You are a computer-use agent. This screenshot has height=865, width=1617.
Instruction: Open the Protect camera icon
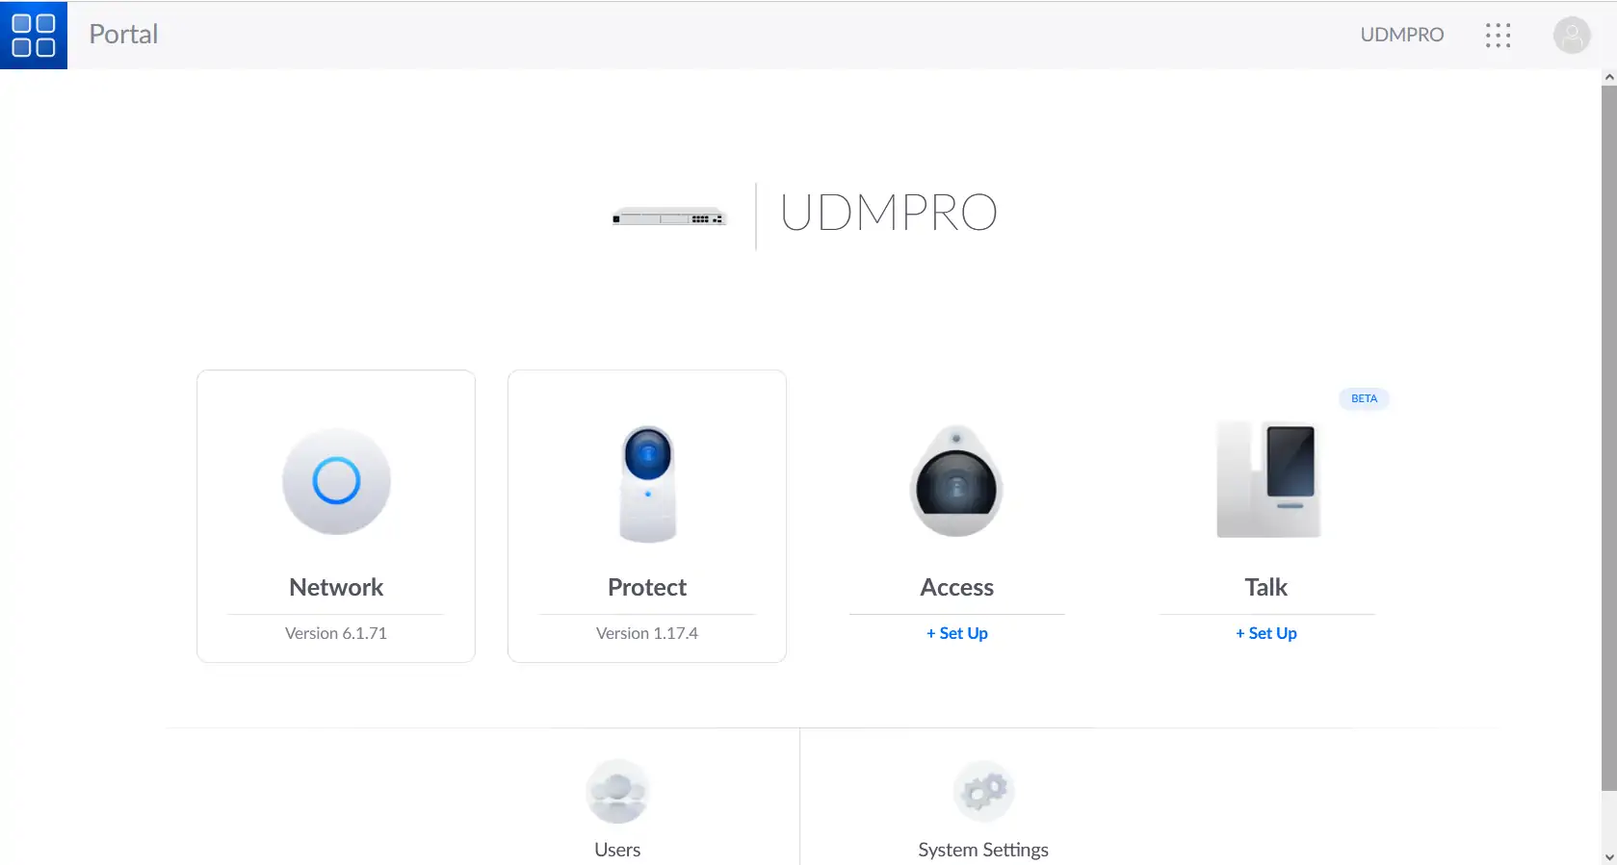click(647, 483)
